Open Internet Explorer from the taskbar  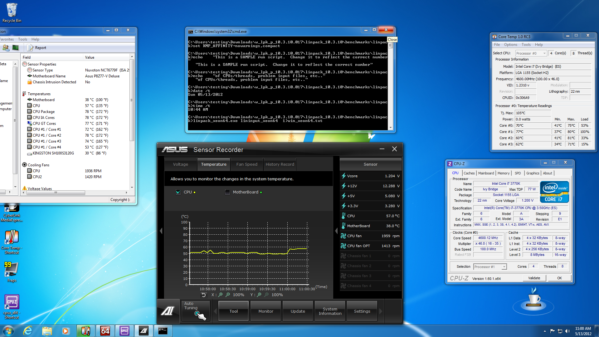(28, 331)
